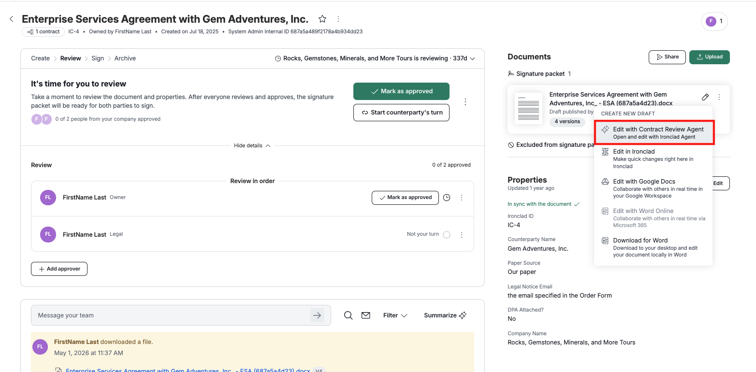Choose Edit with Google Docs
This screenshot has height=372, width=756.
click(654, 188)
